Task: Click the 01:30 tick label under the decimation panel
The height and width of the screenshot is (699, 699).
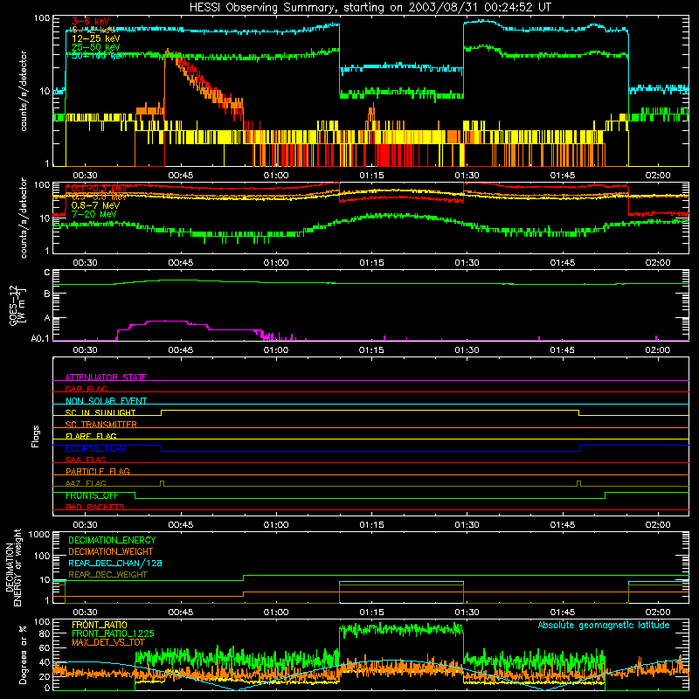Action: pos(467,612)
